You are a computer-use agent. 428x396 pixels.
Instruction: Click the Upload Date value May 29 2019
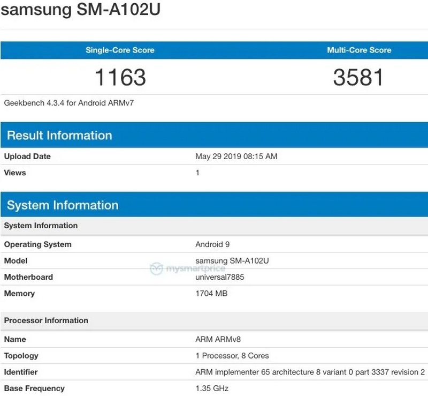pos(235,156)
